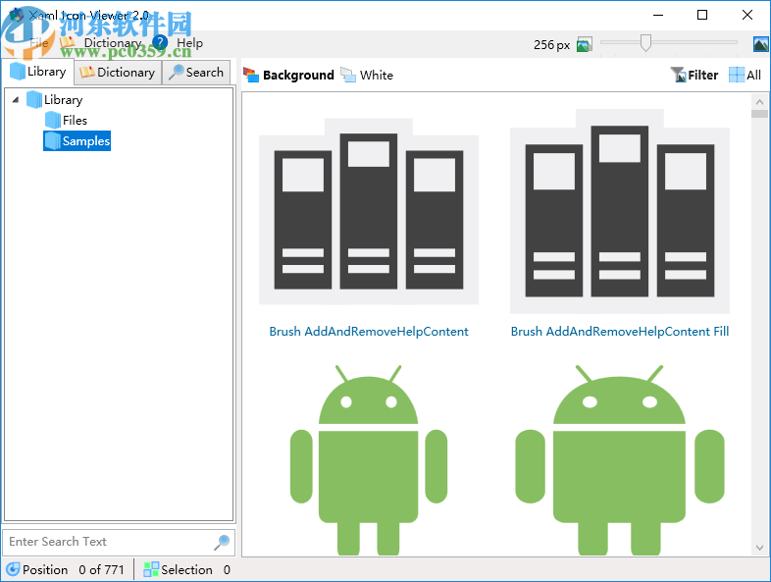771x582 pixels.
Task: Click the Dictionary tab book icon
Action: point(87,73)
